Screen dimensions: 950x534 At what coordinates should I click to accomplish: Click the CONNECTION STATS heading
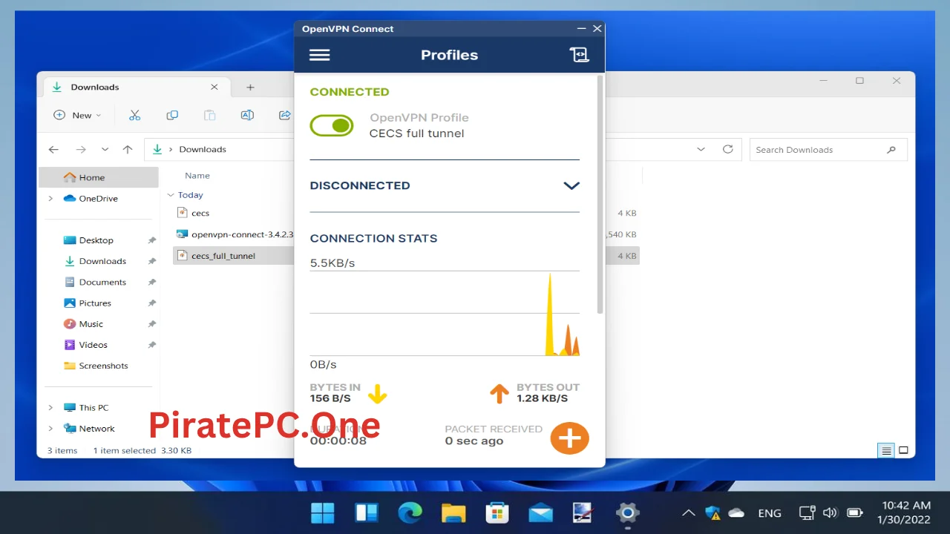373,238
